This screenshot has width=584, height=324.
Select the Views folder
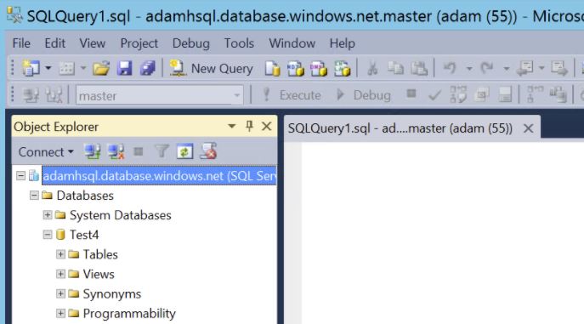99,274
